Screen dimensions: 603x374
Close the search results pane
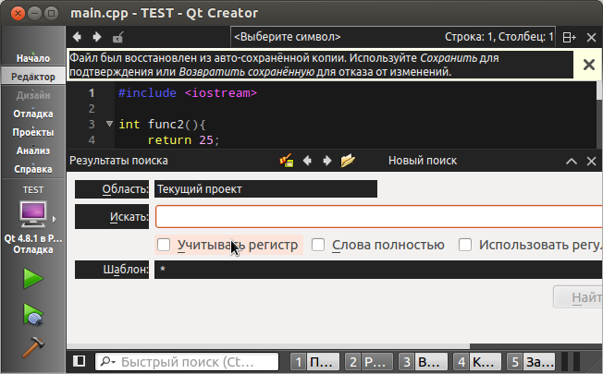click(x=592, y=161)
